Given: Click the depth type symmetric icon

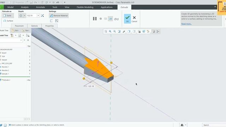Looking at the screenshot, I should pos(21,16).
